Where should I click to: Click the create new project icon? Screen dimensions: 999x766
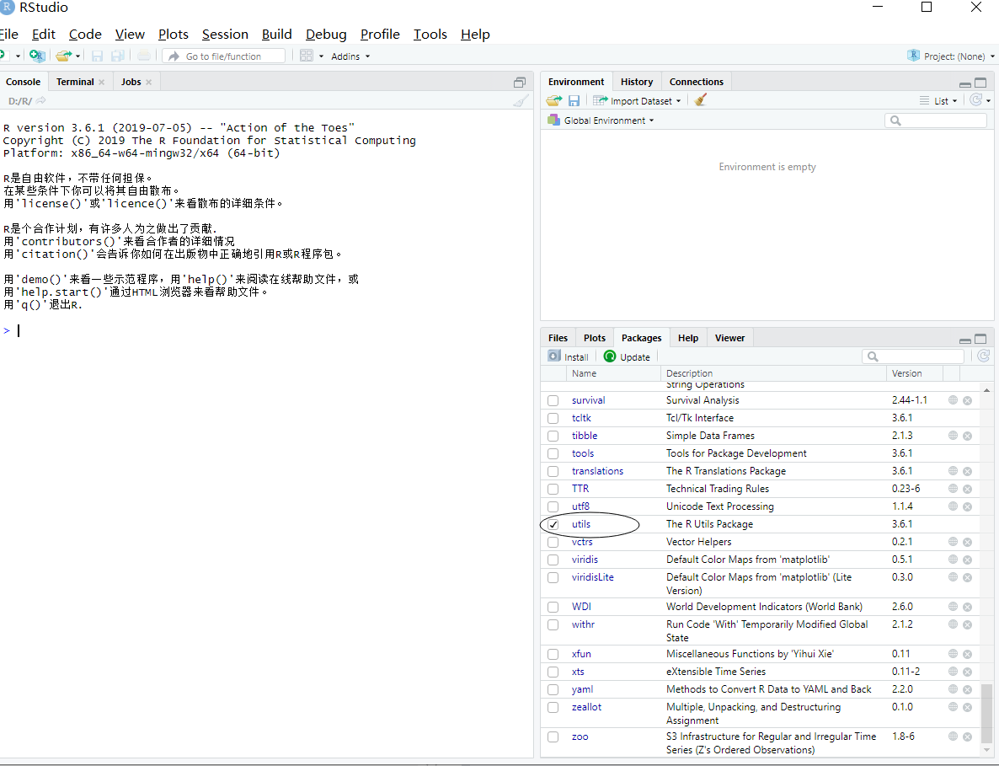pos(37,56)
